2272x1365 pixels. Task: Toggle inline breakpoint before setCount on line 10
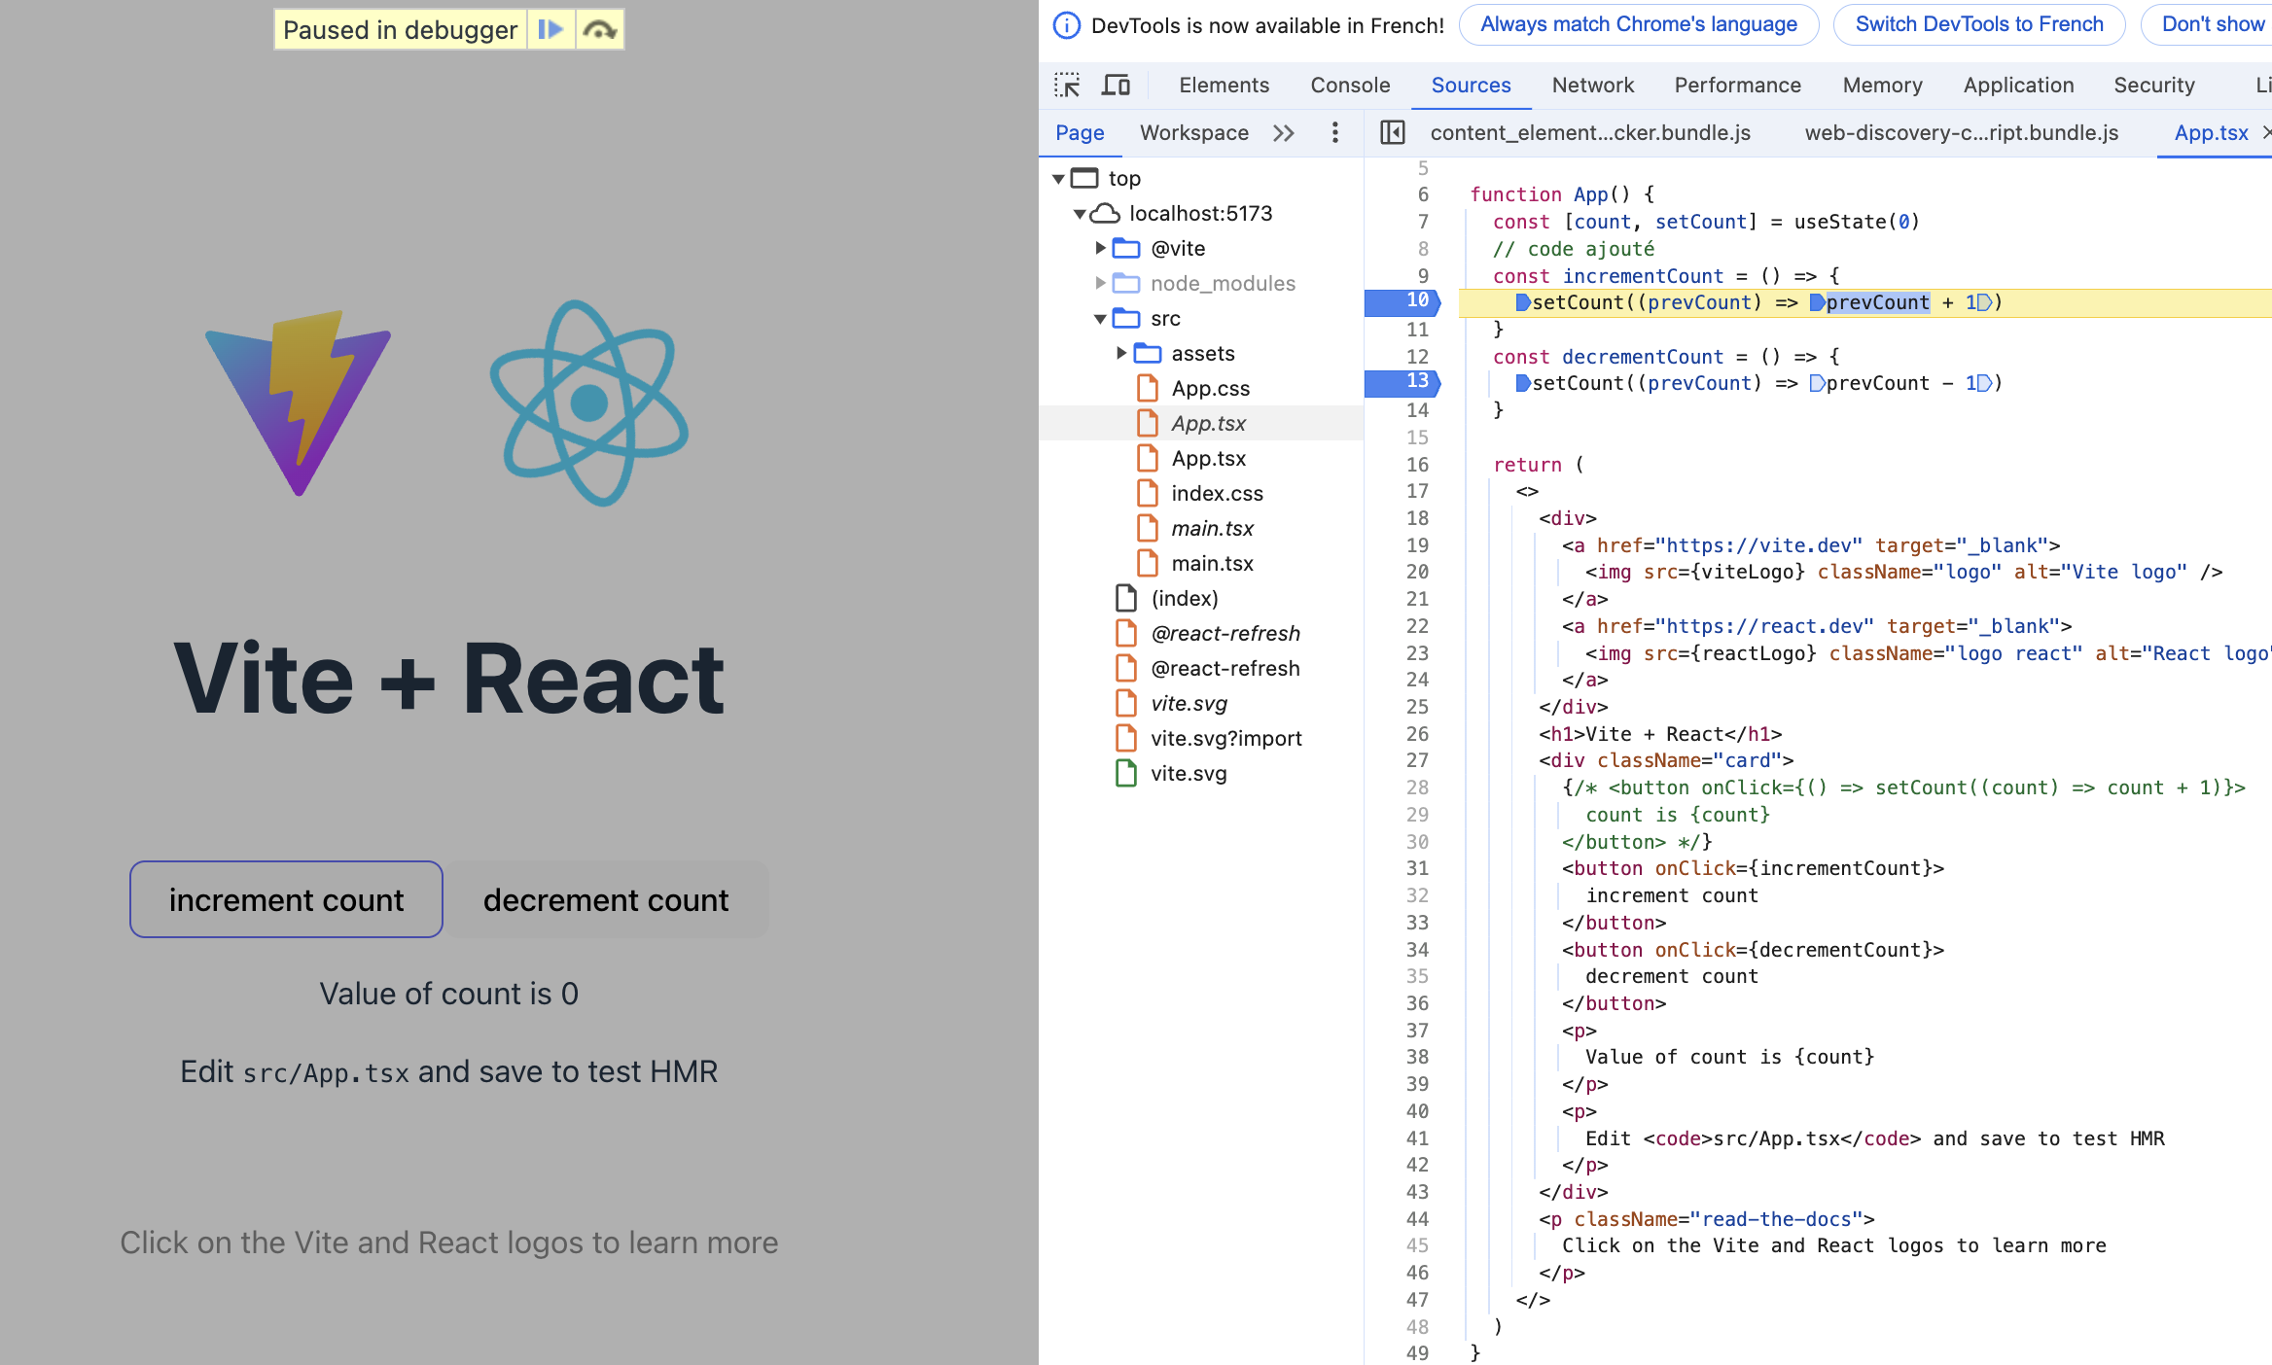click(1523, 302)
